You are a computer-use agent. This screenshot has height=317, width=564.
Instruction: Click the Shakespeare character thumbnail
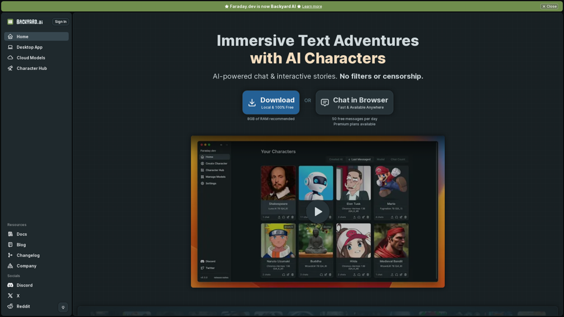pyautogui.click(x=278, y=183)
